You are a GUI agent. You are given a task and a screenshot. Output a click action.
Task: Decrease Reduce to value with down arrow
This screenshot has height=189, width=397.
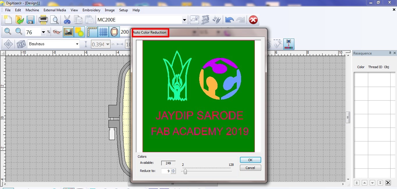tap(173, 172)
